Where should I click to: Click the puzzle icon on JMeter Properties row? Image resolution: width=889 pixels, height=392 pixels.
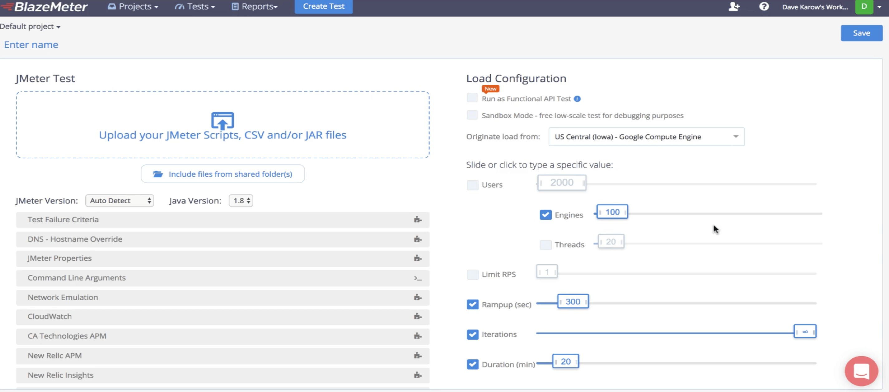(x=418, y=258)
